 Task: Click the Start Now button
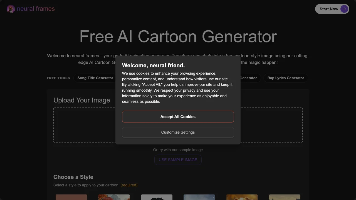[332, 9]
